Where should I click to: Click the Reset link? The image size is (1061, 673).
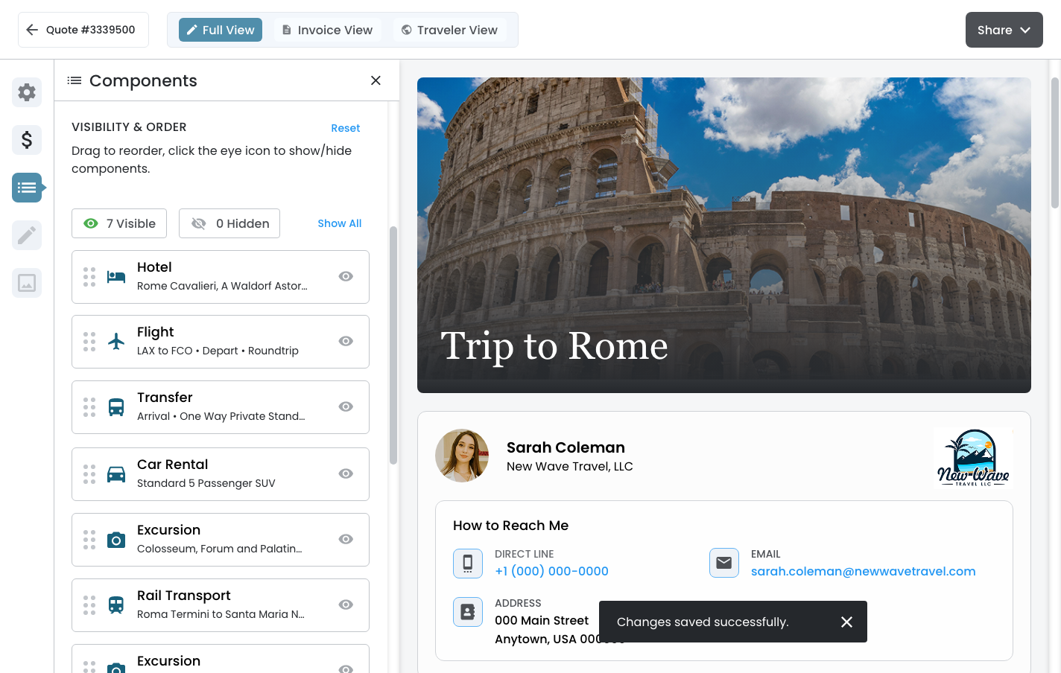click(345, 128)
